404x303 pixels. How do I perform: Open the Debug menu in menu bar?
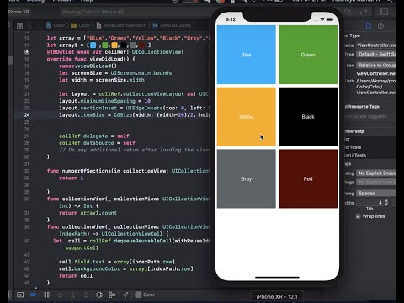35,1
